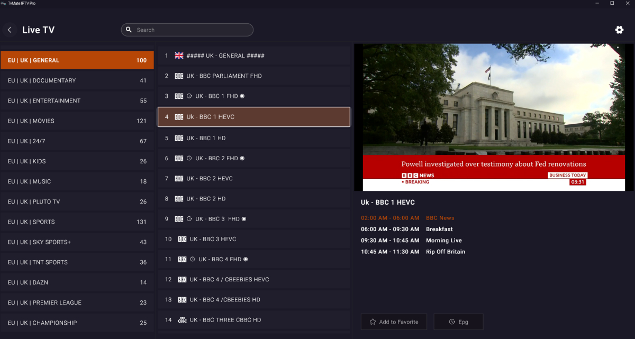This screenshot has width=635, height=339.
Task: Open the EU | UK | SPORTS category
Action: point(77,222)
